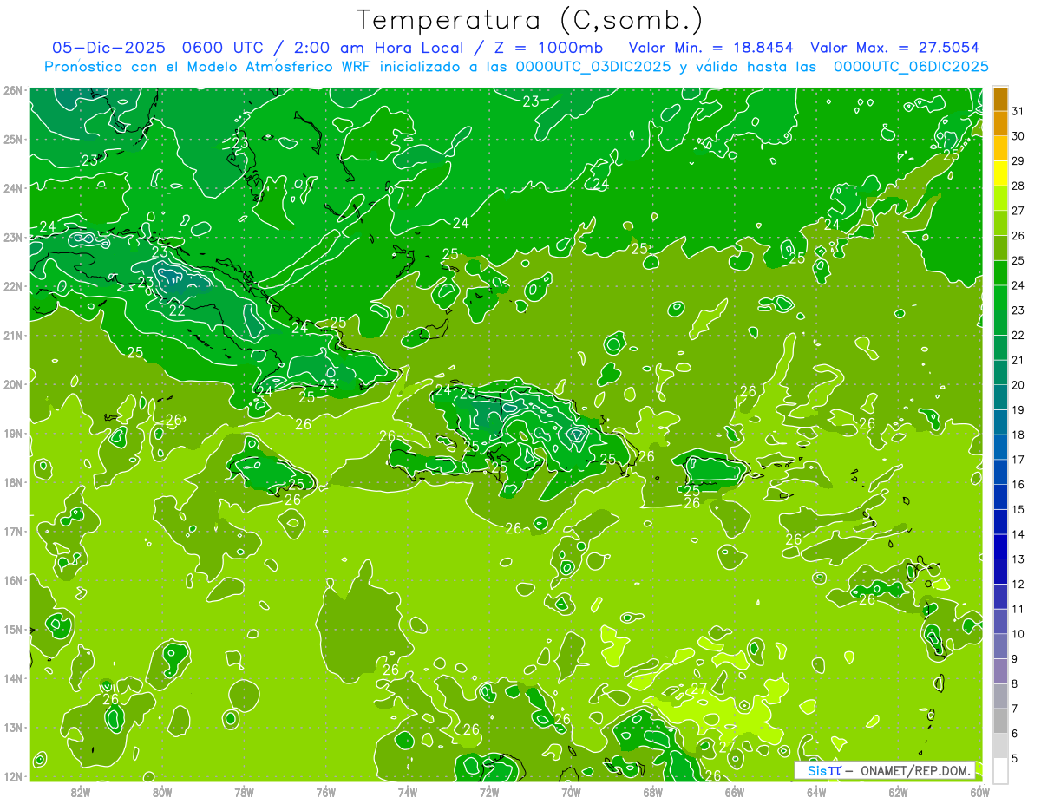
Task: Click the "64W" longitude axis label
Action: (x=816, y=792)
